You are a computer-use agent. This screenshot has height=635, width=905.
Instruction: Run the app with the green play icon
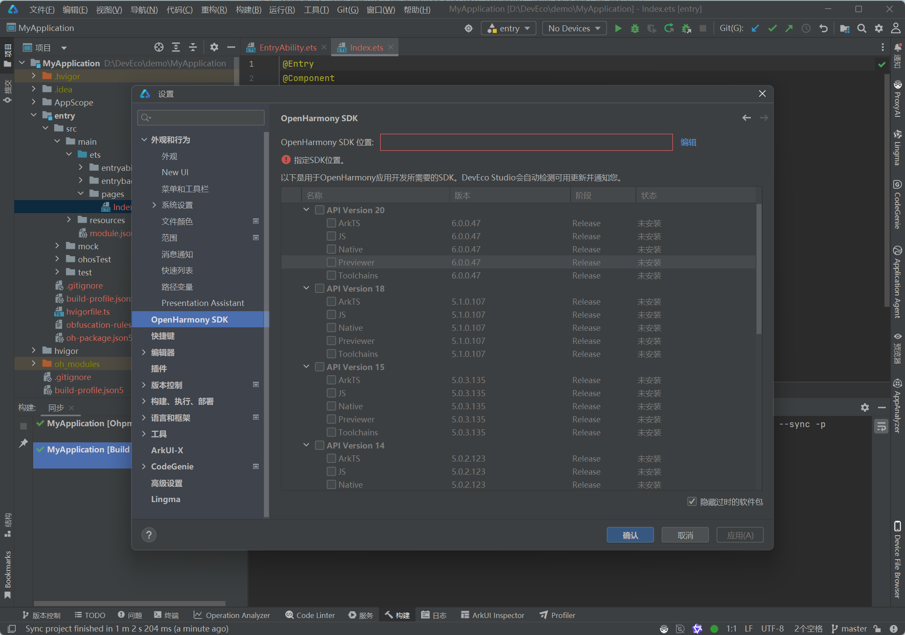[x=618, y=28]
